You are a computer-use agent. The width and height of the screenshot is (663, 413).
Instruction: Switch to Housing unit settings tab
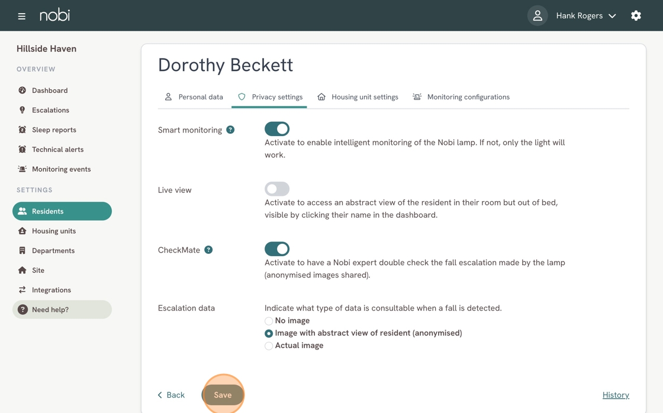(358, 97)
